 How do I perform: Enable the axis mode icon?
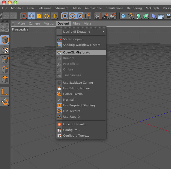pyautogui.click(x=5, y=92)
